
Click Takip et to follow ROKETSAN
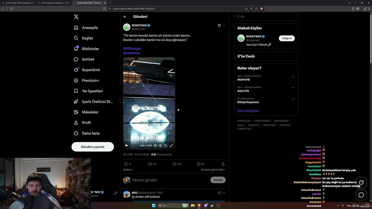[287, 38]
